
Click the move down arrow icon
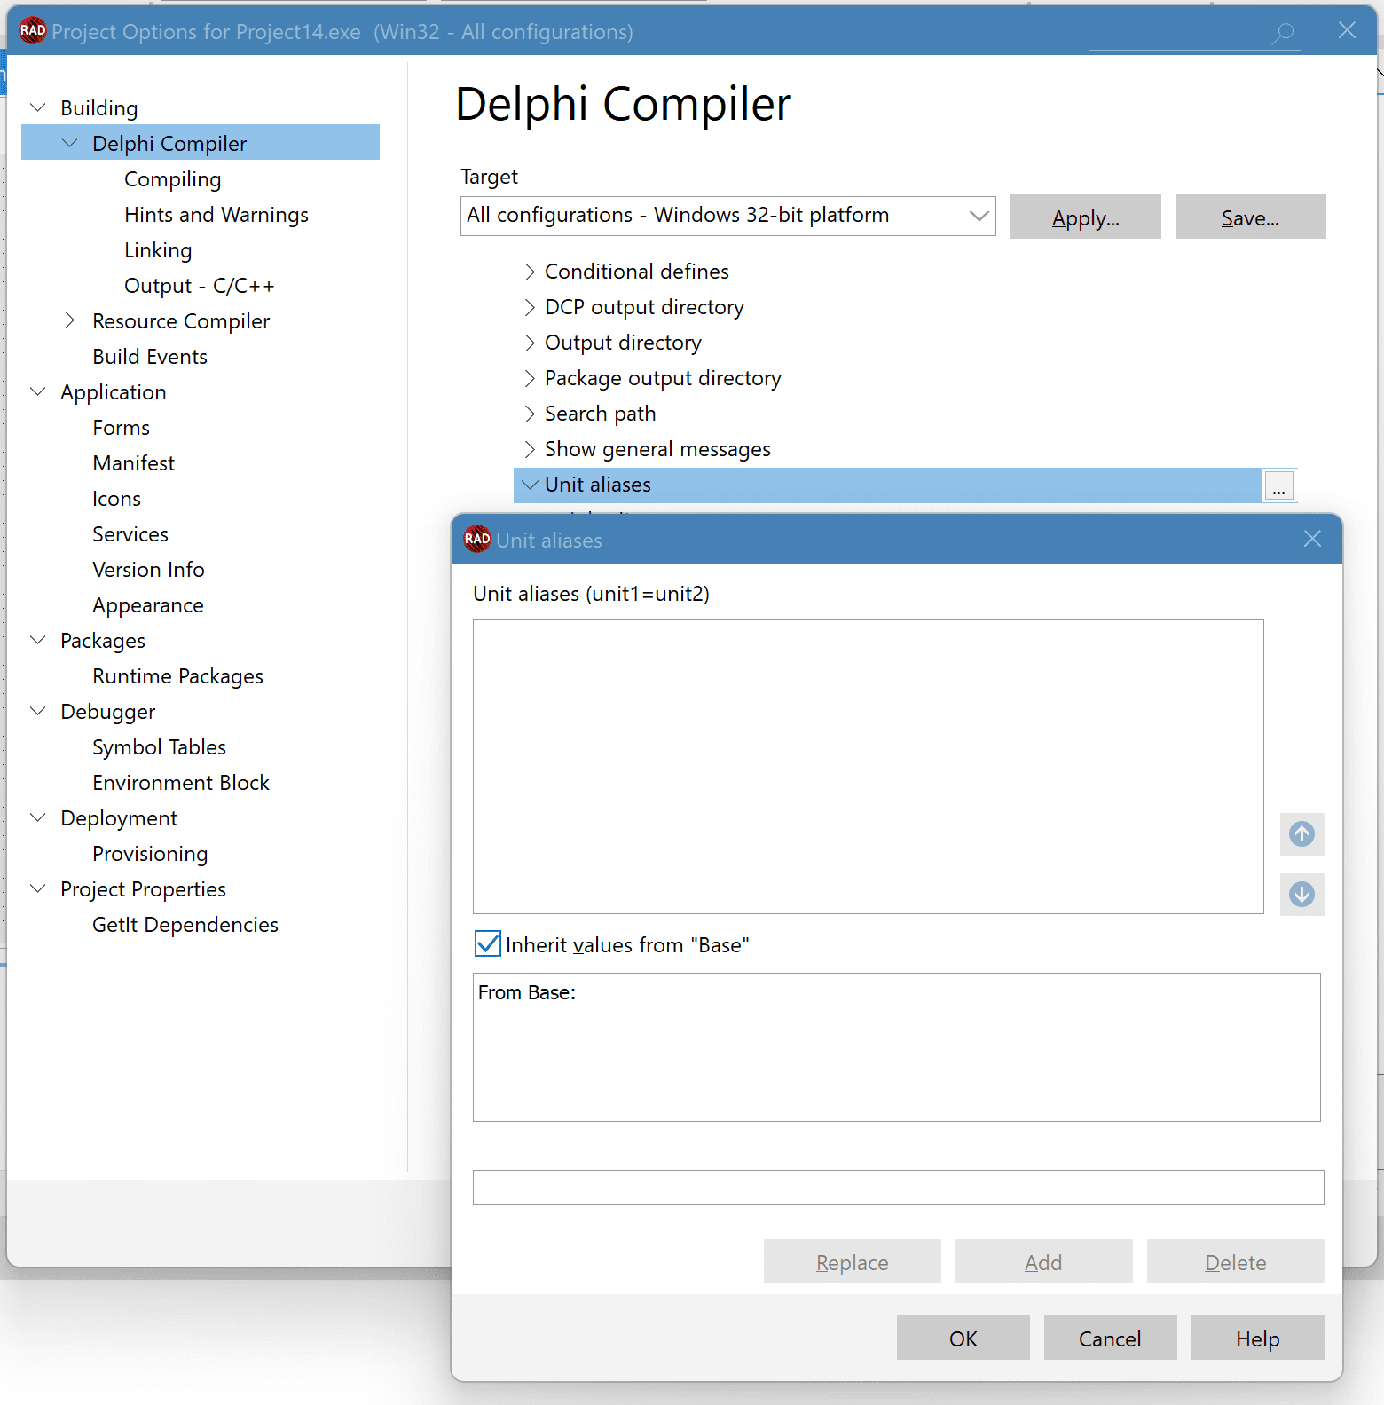[x=1301, y=894]
